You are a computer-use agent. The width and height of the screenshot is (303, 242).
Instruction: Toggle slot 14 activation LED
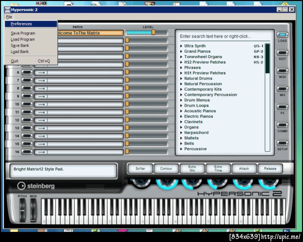(27, 136)
